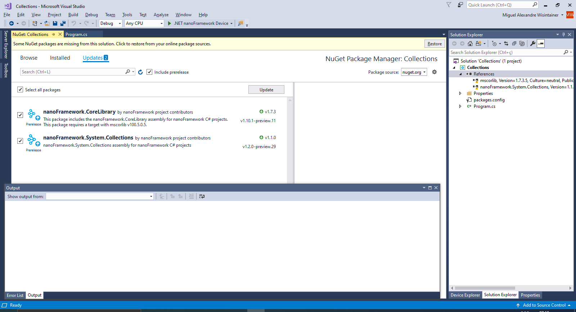
Task: Open the Toolbox side tab
Action: pos(6,70)
